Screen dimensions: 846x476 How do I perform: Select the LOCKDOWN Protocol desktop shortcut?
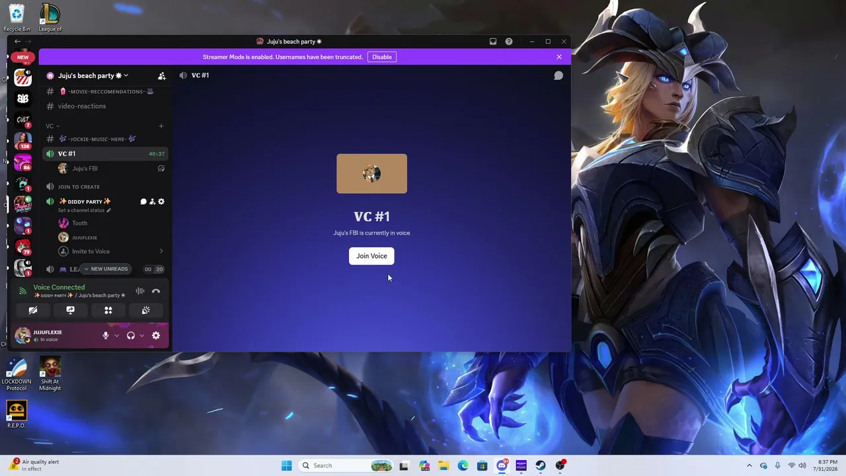(17, 374)
